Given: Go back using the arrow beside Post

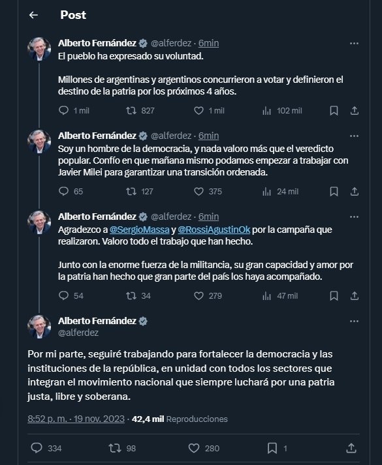Looking at the screenshot, I should (33, 15).
